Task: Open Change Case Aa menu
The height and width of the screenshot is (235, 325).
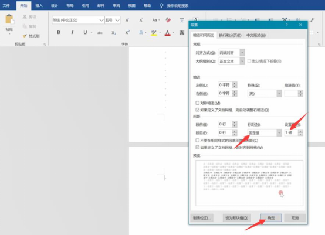Action: (155, 20)
